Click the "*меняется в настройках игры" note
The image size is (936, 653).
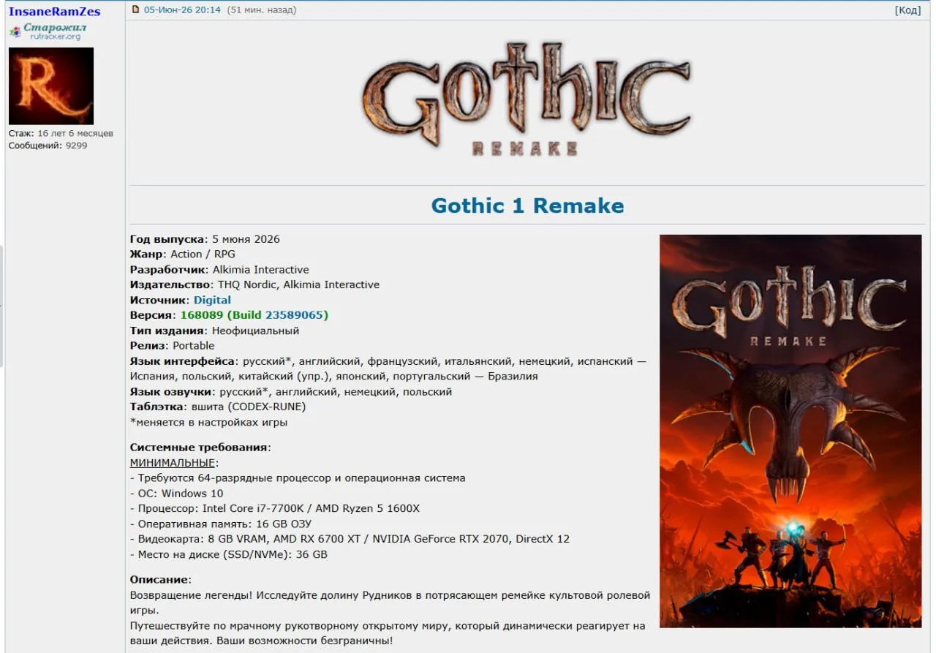coord(209,422)
